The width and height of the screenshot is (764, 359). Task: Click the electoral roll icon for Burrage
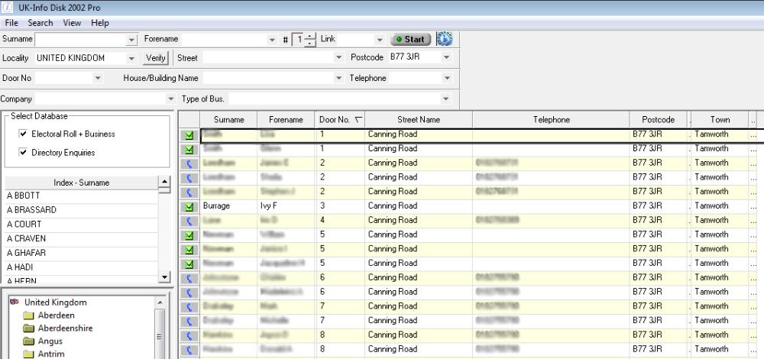(x=188, y=206)
